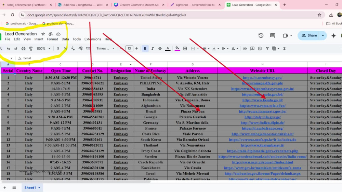This screenshot has width=342, height=192.
Task: Click the Create a filter icon
Action: pos(267,48)
